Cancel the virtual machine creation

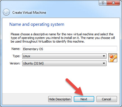pyautogui.click(x=107, y=99)
